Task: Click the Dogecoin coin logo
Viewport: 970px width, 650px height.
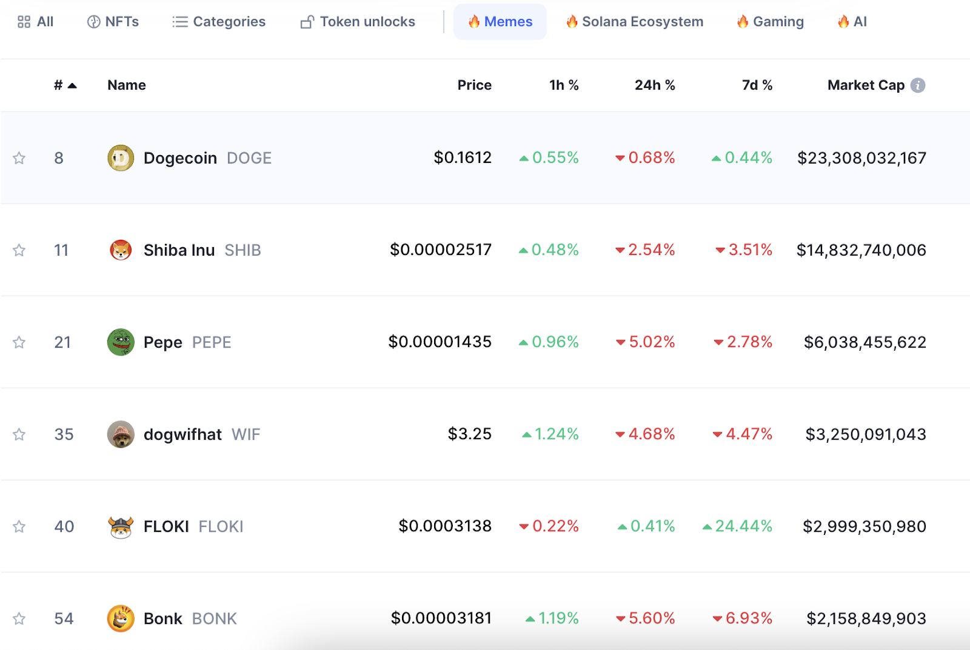Action: 121,158
